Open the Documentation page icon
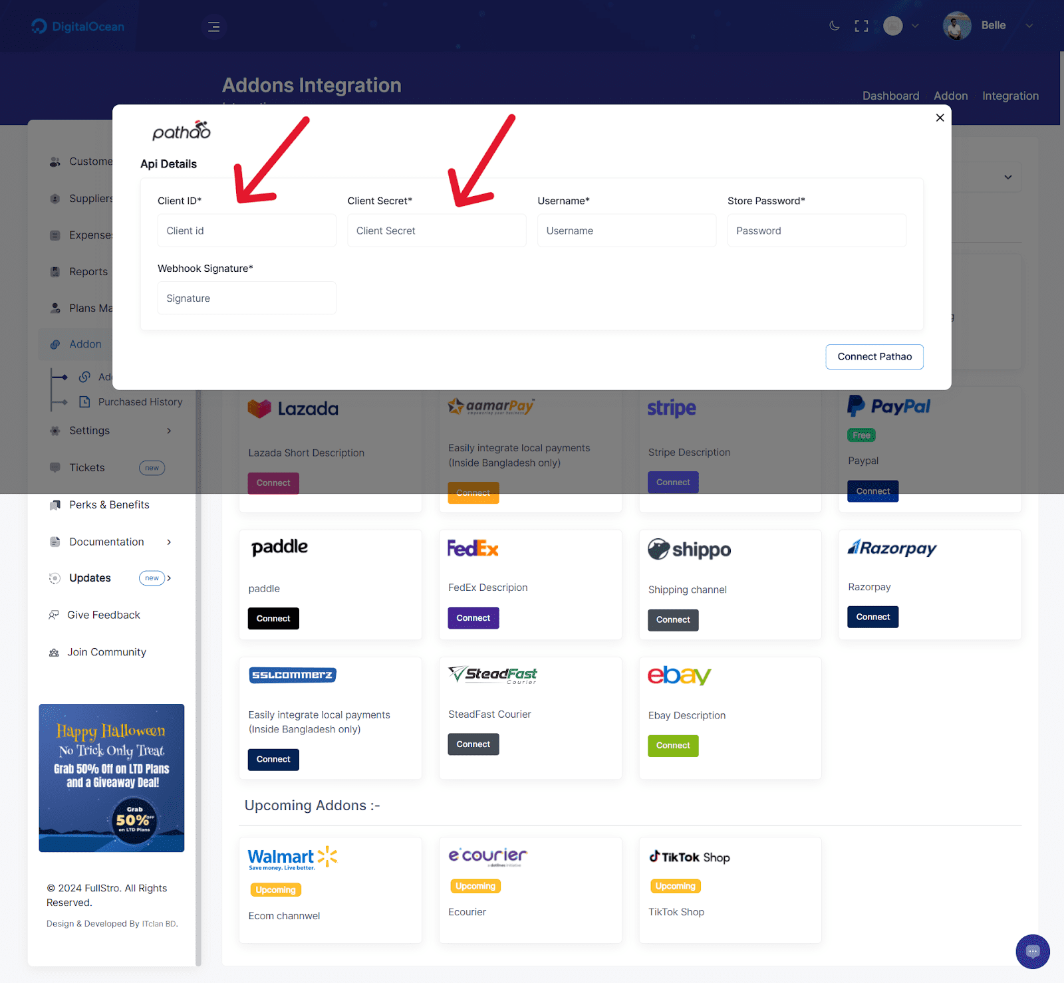The image size is (1064, 983). coord(55,542)
